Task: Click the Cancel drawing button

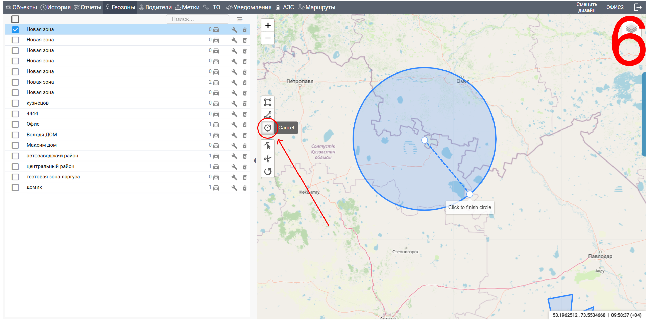Action: (x=286, y=128)
